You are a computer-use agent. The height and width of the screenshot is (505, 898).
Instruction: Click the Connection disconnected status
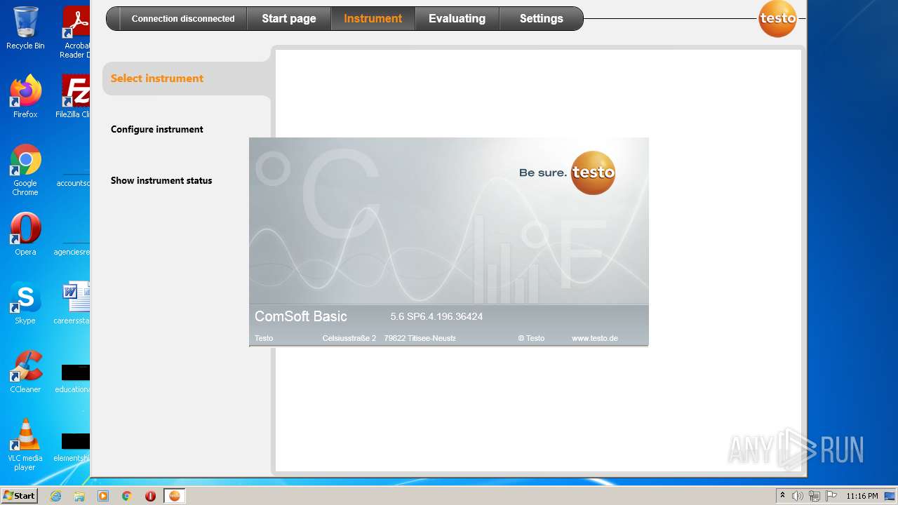coord(182,19)
